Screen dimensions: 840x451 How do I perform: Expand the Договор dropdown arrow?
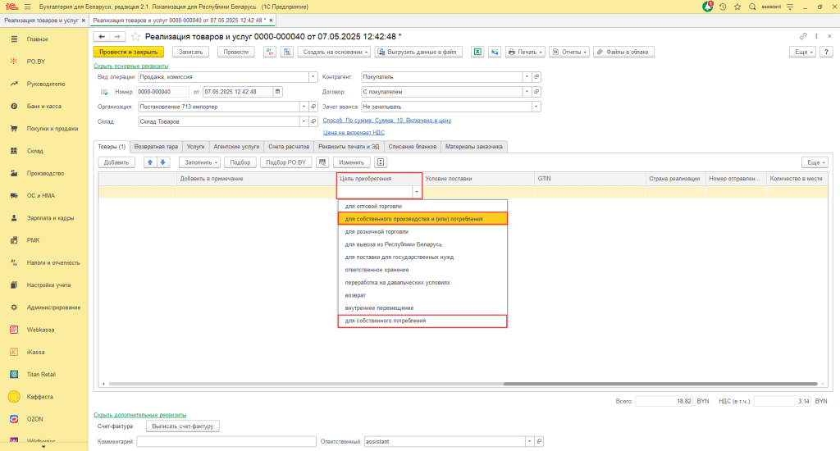527,92
